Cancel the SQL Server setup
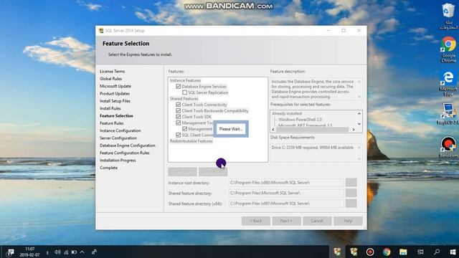This screenshot has width=459, height=258. pyautogui.click(x=317, y=221)
